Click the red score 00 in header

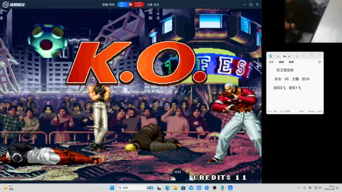coord(138,4)
